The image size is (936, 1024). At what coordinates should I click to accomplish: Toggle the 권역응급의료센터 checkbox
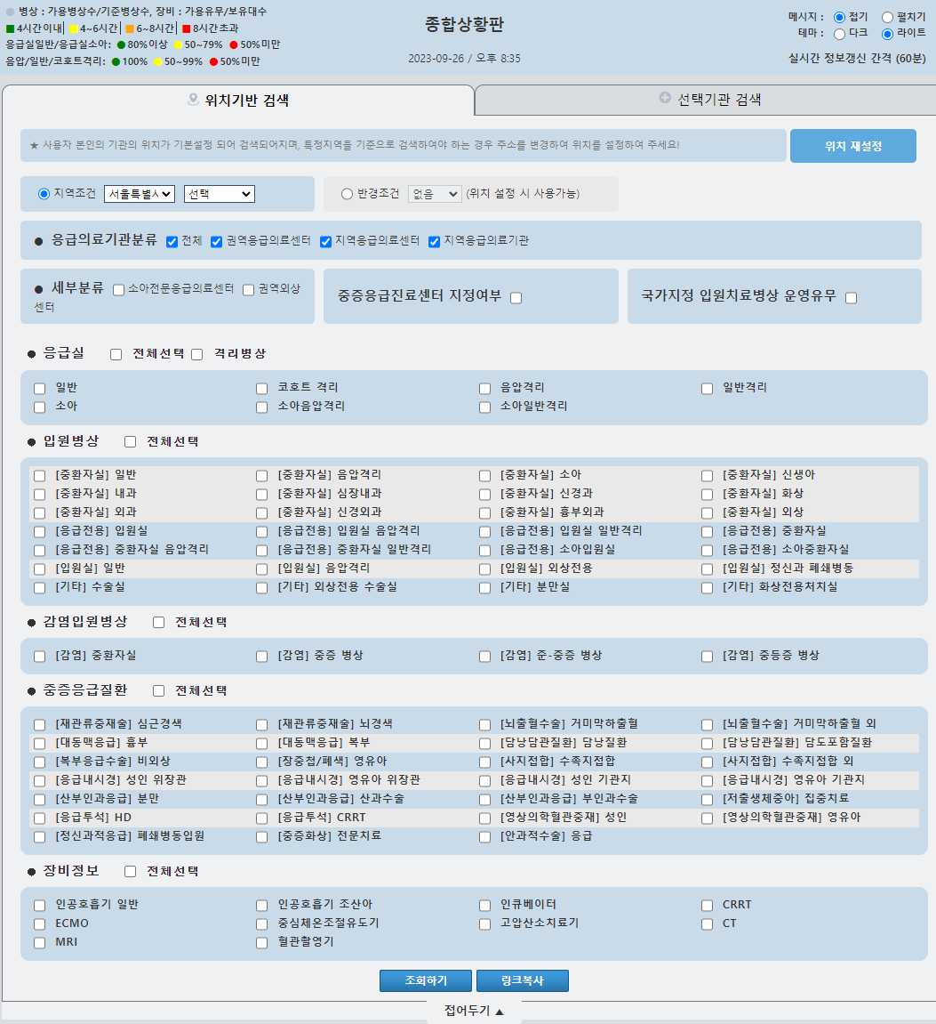click(217, 242)
